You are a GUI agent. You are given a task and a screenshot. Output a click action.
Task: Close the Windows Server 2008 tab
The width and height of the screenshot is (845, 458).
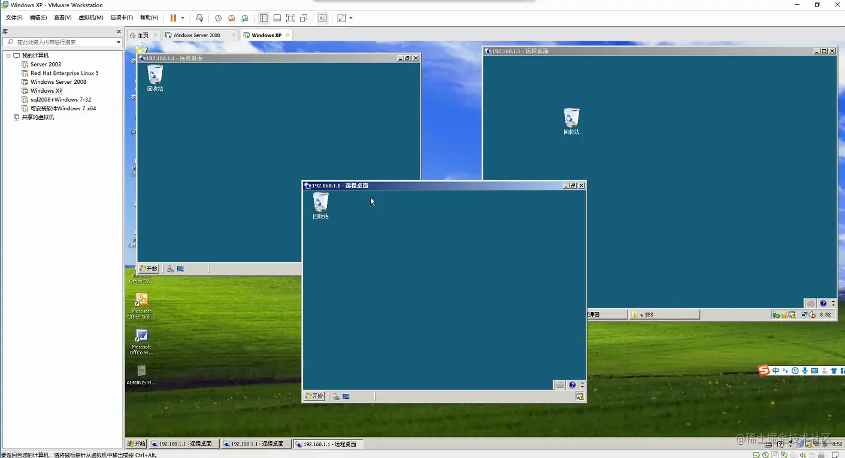pos(234,35)
